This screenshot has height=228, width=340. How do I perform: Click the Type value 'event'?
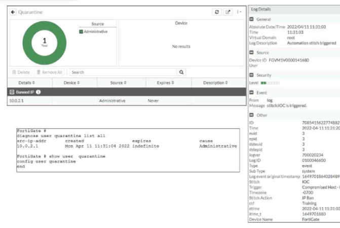click(307, 166)
